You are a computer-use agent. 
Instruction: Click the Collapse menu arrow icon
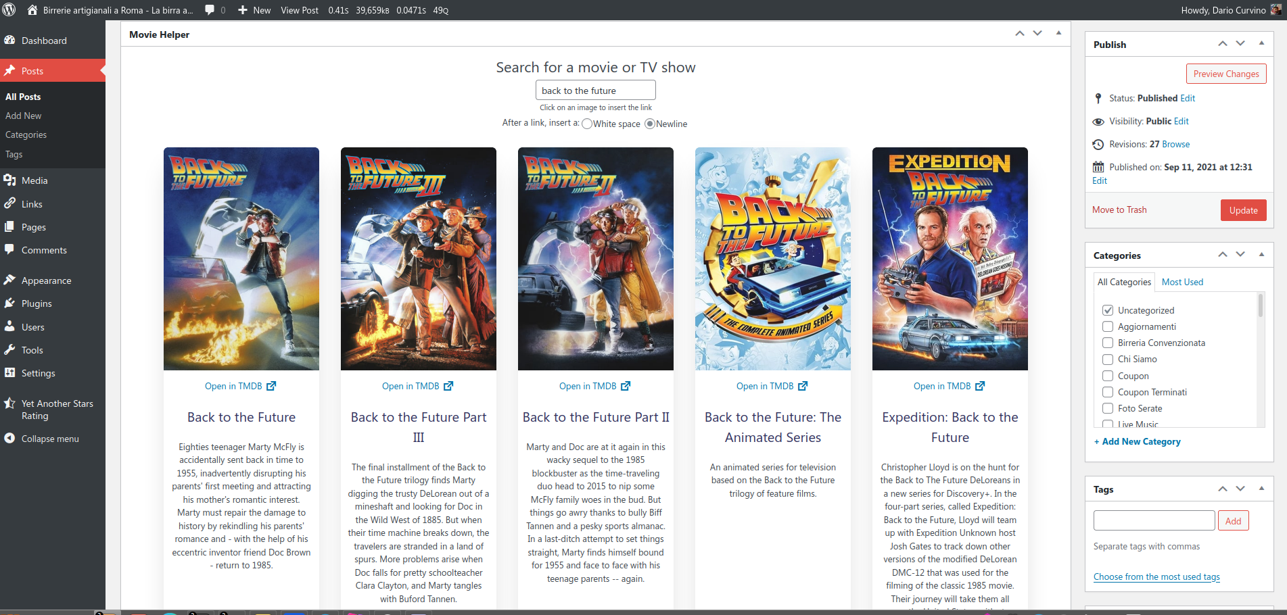click(x=9, y=439)
